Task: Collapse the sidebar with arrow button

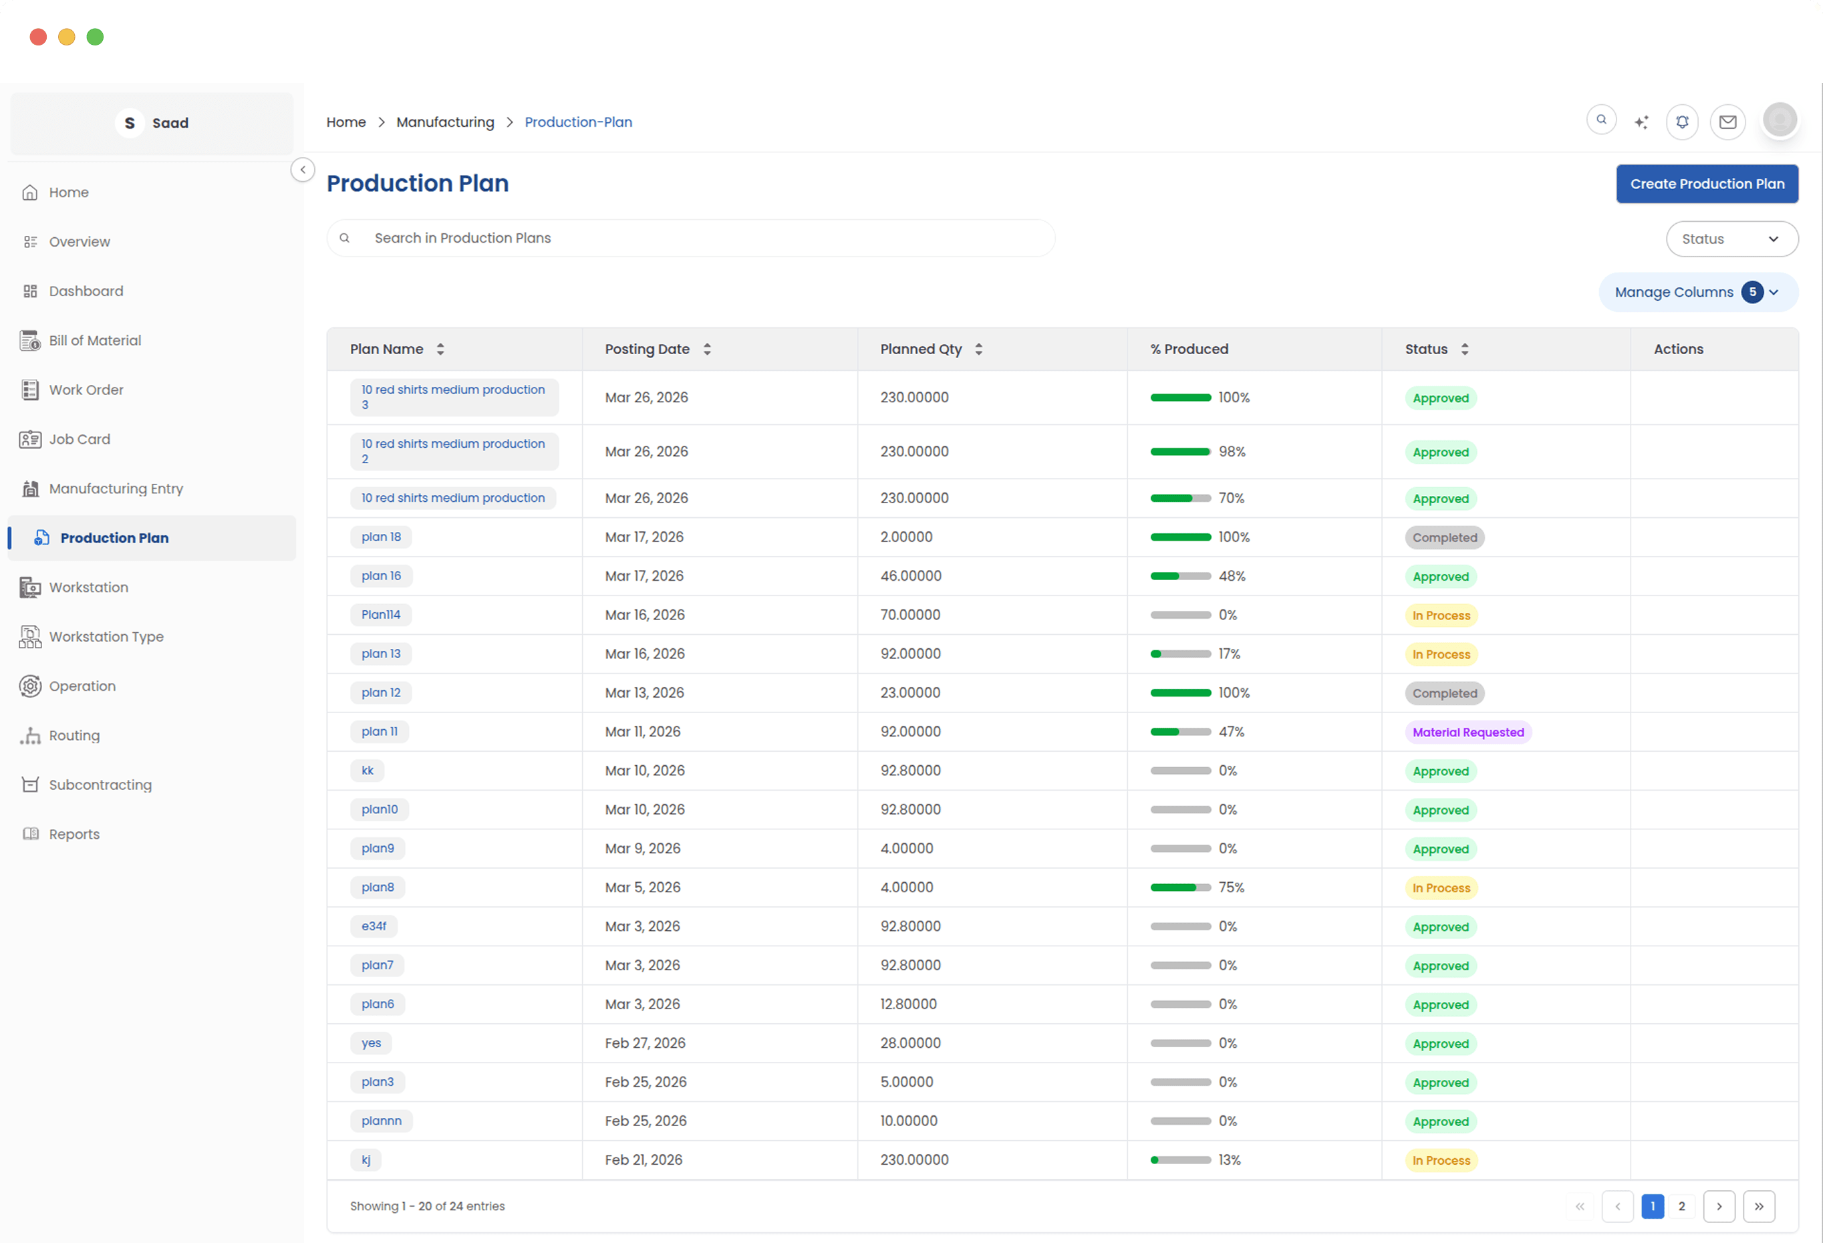Action: [x=303, y=169]
